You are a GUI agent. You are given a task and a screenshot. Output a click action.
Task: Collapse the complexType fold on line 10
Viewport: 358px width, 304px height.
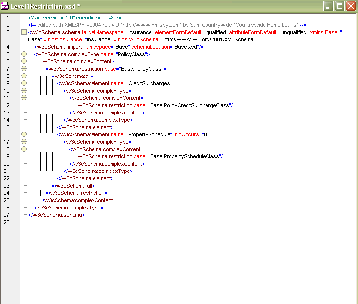(x=24, y=91)
